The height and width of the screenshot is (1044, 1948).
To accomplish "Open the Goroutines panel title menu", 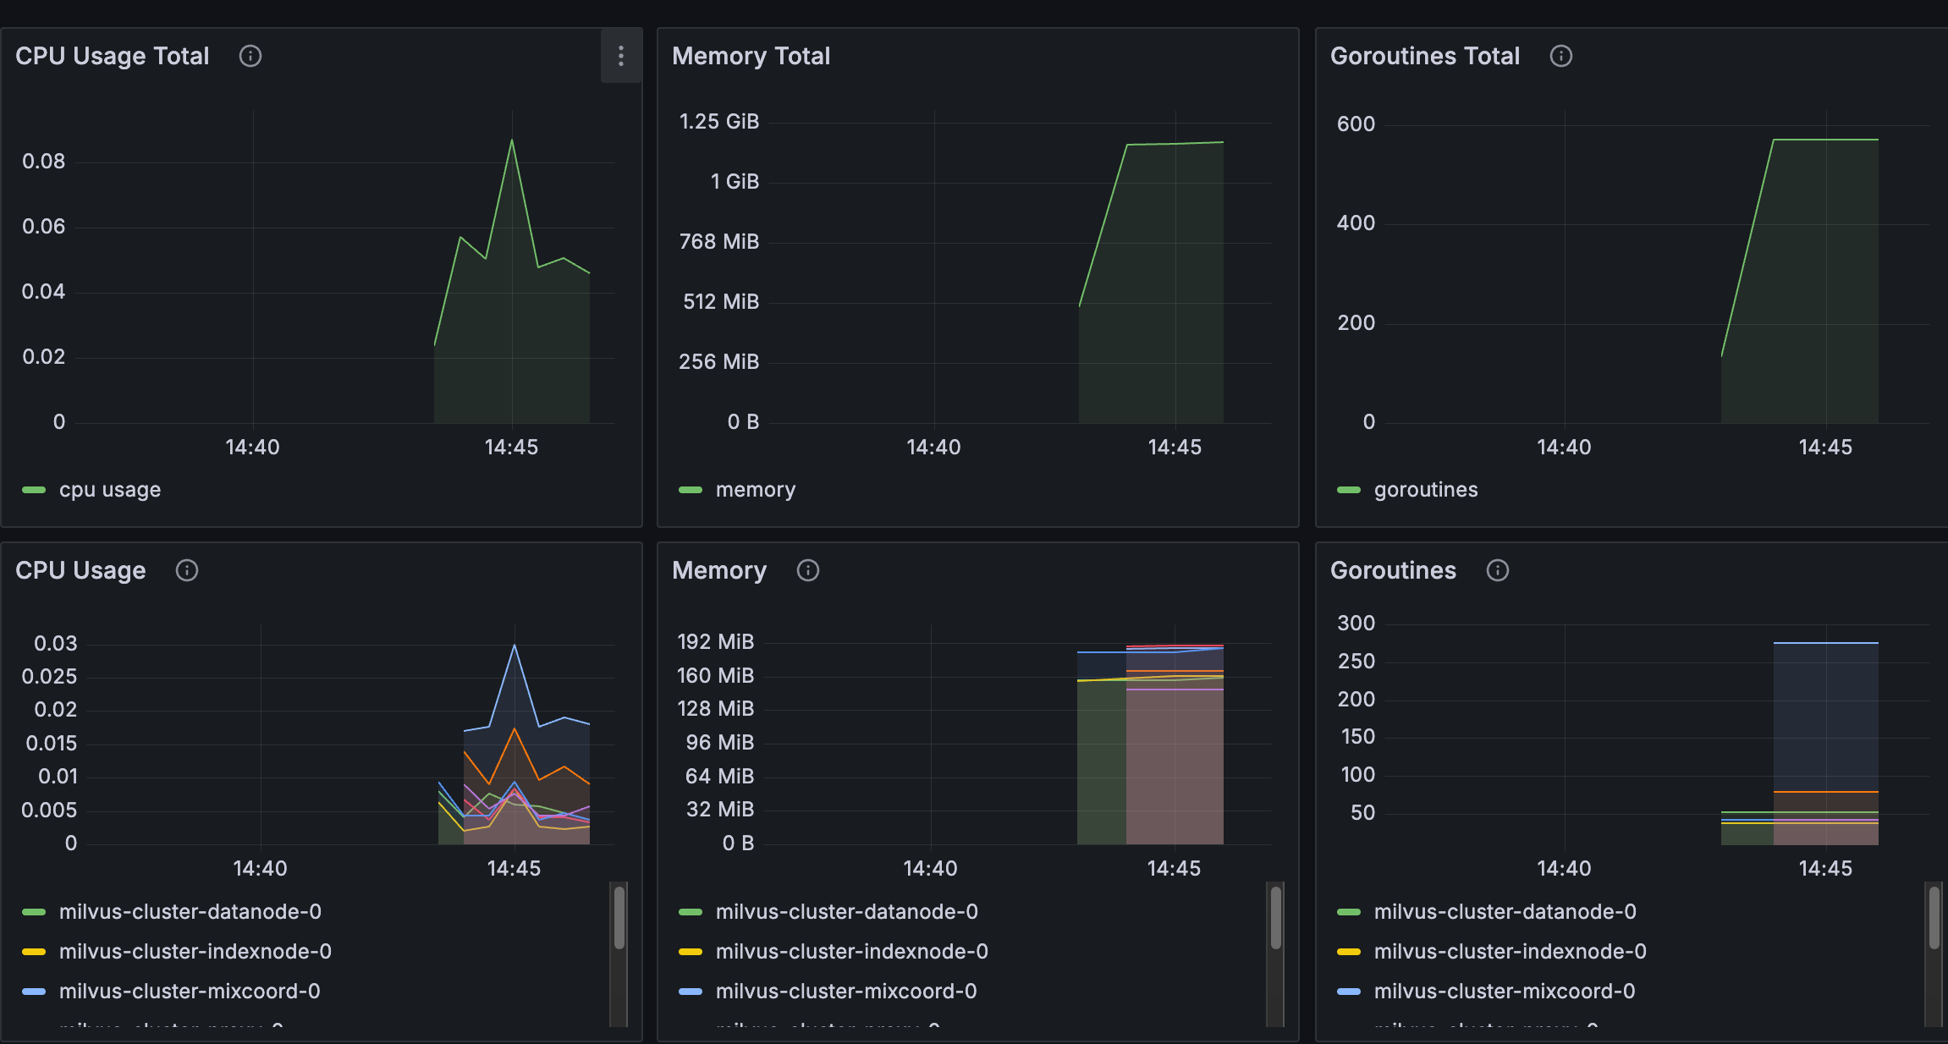I will tap(1393, 570).
